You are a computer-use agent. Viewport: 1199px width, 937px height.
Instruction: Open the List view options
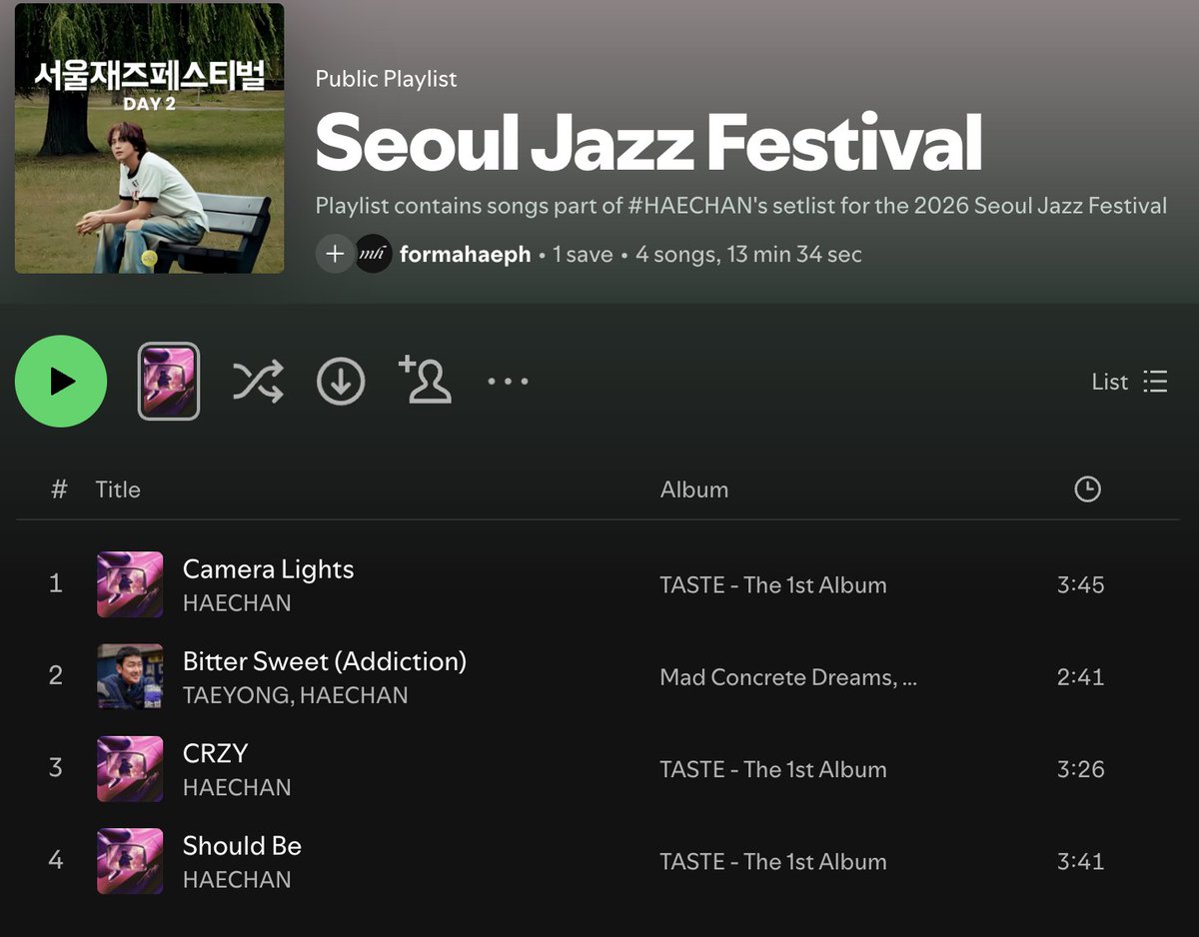1129,382
